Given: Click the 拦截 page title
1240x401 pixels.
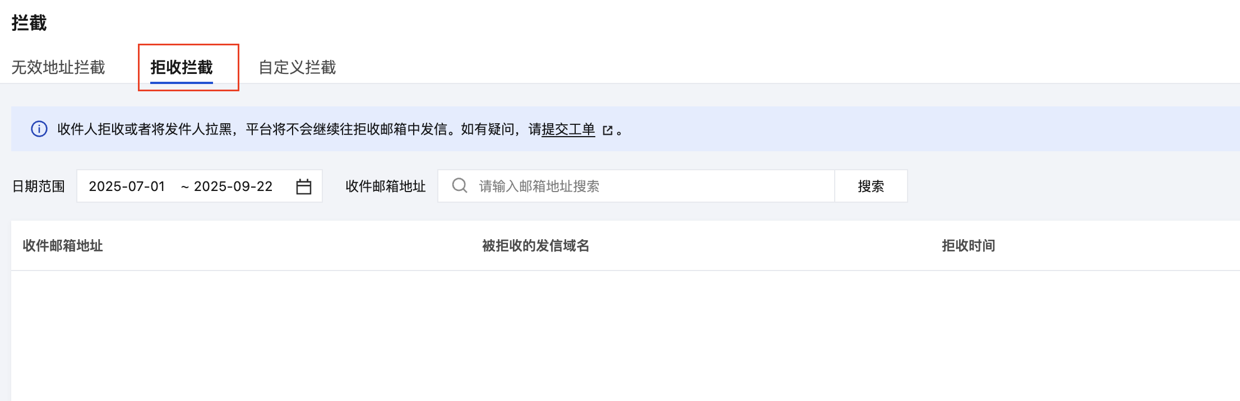Looking at the screenshot, I should (x=29, y=23).
